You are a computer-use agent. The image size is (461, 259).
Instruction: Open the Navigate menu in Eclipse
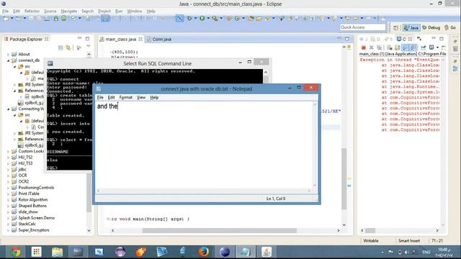coord(69,11)
